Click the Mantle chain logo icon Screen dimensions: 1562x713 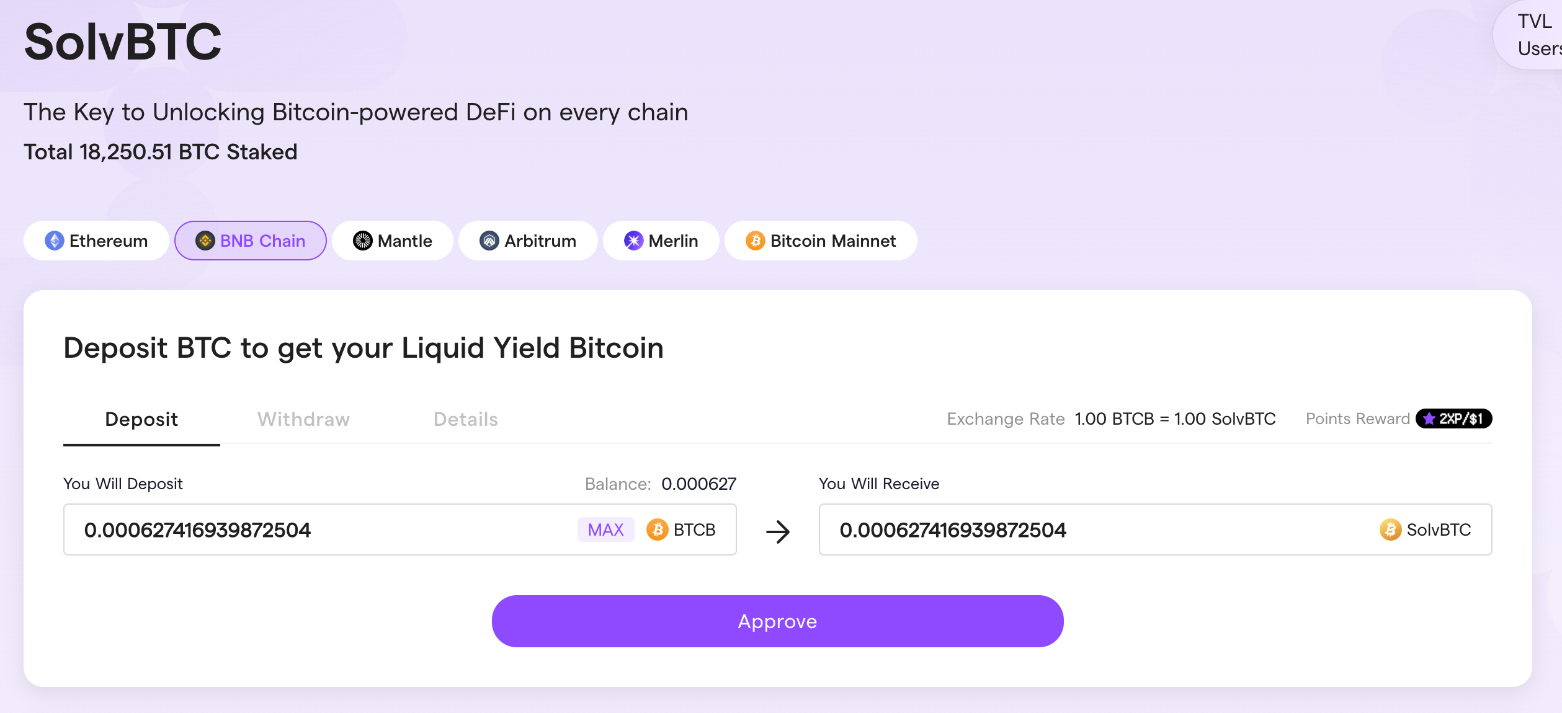[363, 241]
